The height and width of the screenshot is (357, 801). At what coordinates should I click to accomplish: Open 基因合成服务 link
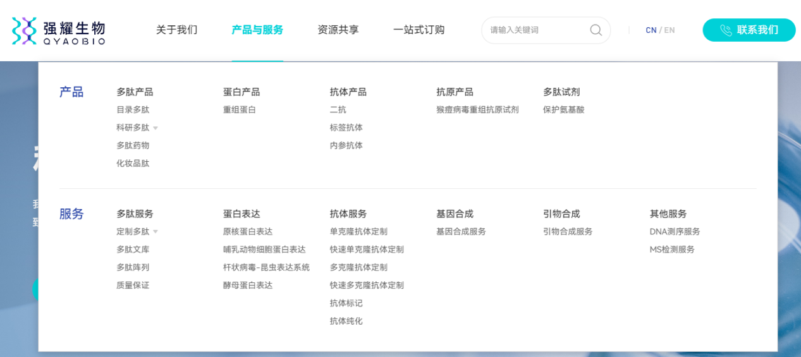[461, 232]
